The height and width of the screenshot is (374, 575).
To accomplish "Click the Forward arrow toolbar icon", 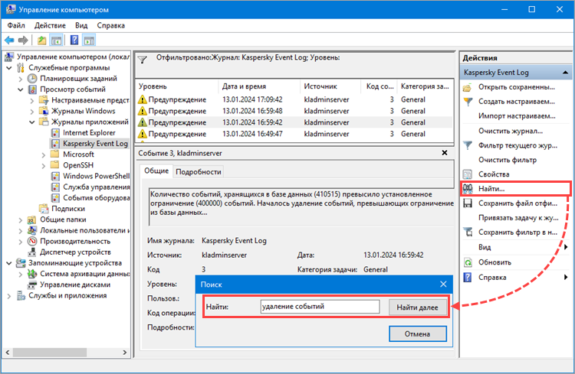I will (23, 41).
